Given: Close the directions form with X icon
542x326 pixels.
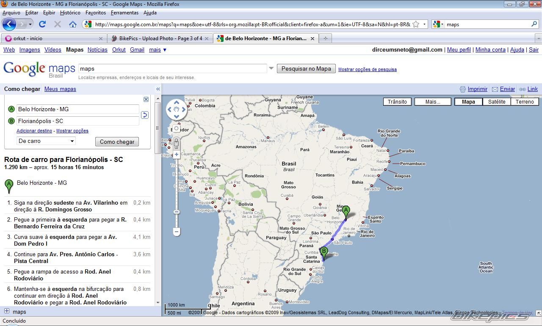Looking at the screenshot, I should coord(146,99).
